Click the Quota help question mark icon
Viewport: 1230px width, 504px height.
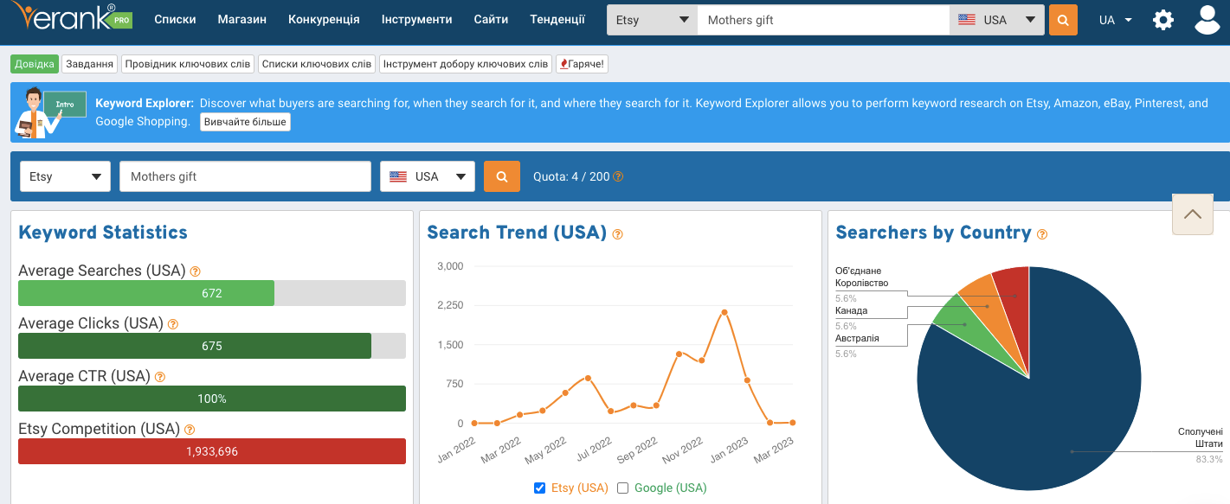pos(618,176)
